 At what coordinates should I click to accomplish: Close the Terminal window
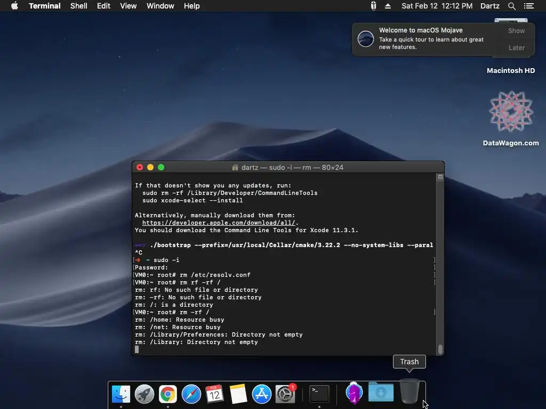140,167
